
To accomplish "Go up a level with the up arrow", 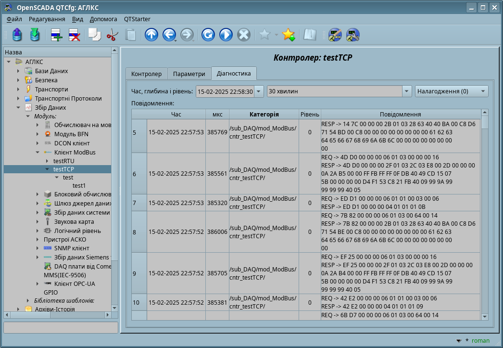I will 151,35.
